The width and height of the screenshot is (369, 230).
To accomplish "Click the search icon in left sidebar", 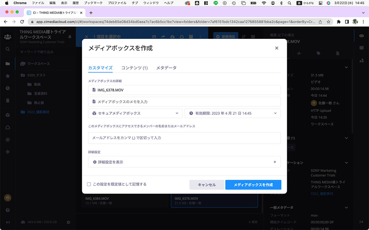I will (8, 49).
